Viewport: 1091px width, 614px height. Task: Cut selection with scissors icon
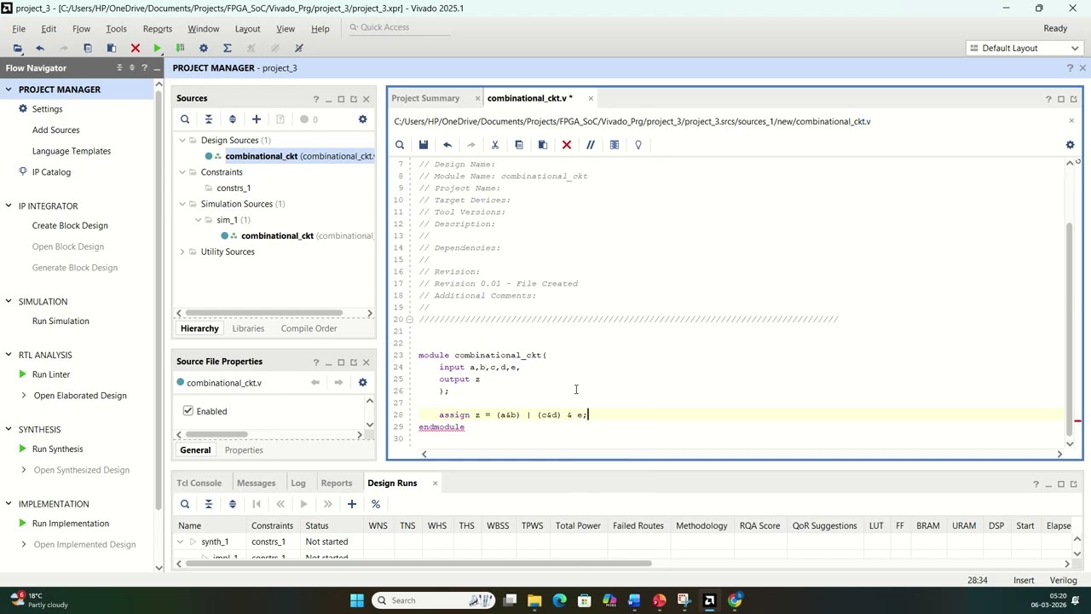pos(494,145)
